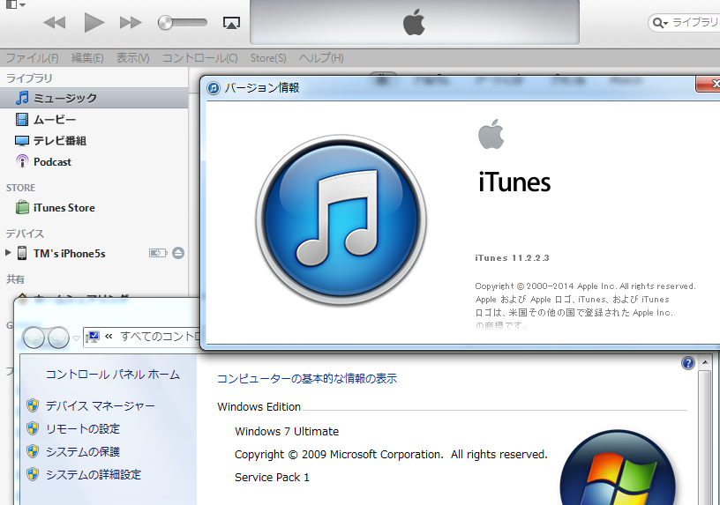
Task: Open システムの詳細設定 link
Action: tap(94, 475)
